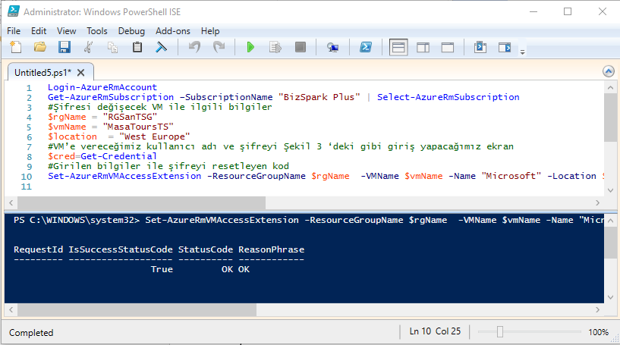The image size is (620, 345).
Task: Open the Debug menu
Action: coord(131,31)
